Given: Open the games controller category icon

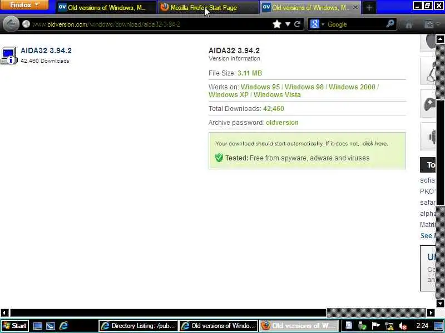Looking at the screenshot, I should (429, 103).
